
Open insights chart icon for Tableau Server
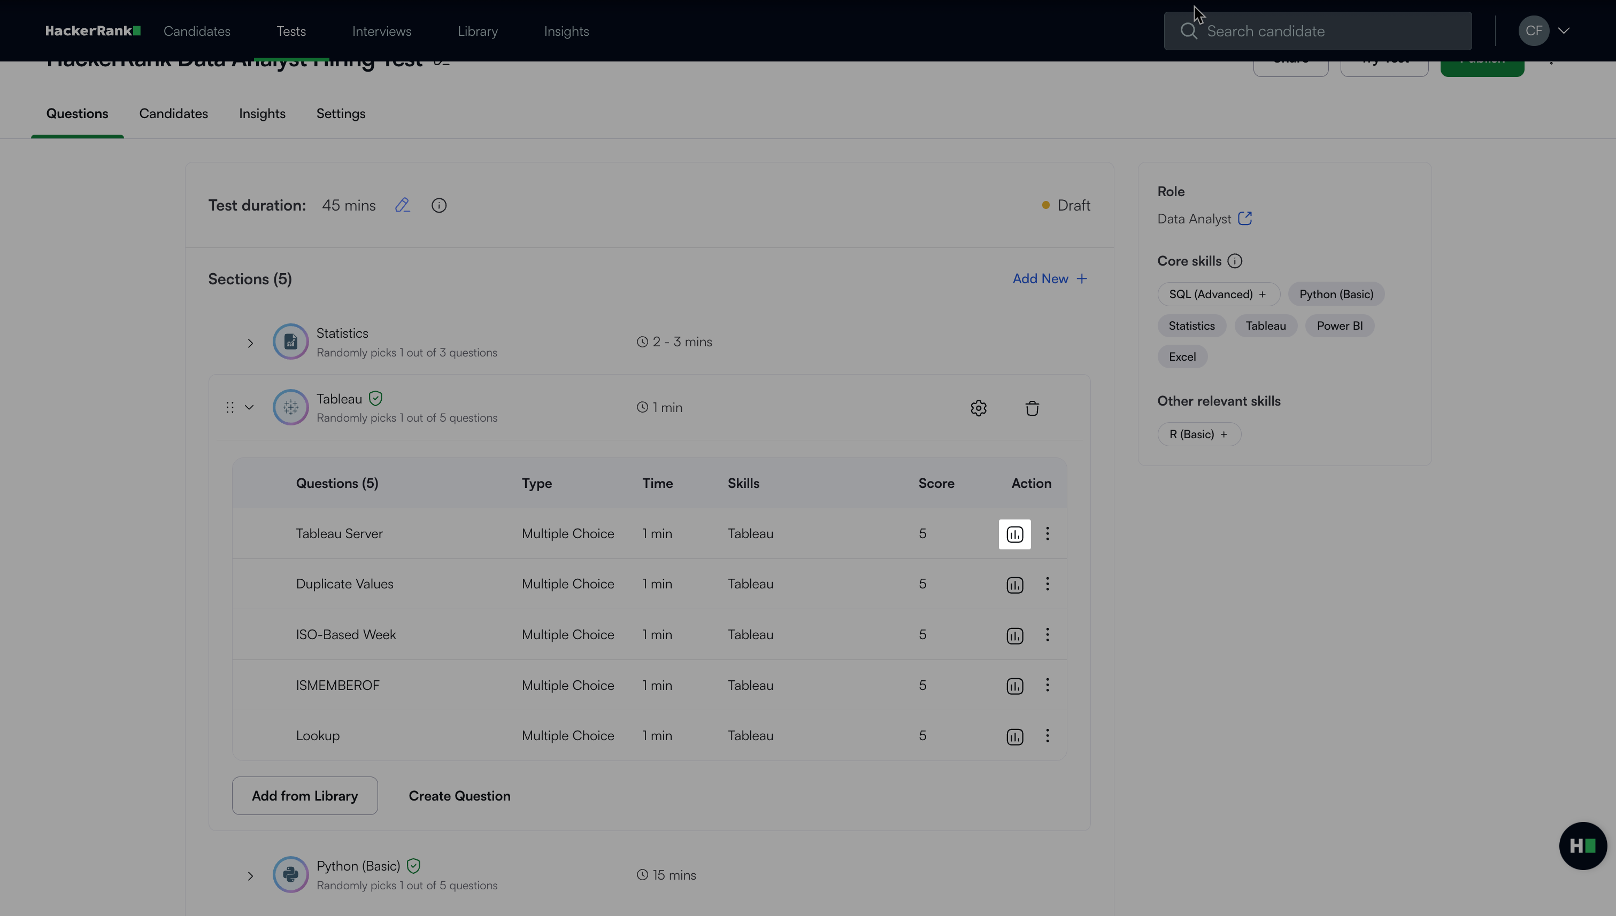[1015, 534]
